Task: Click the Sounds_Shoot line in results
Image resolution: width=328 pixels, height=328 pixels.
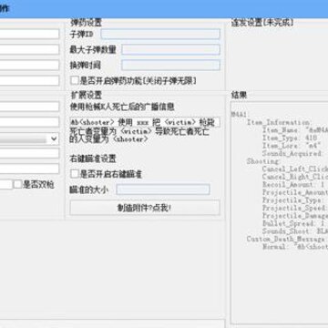Action: 295,231
